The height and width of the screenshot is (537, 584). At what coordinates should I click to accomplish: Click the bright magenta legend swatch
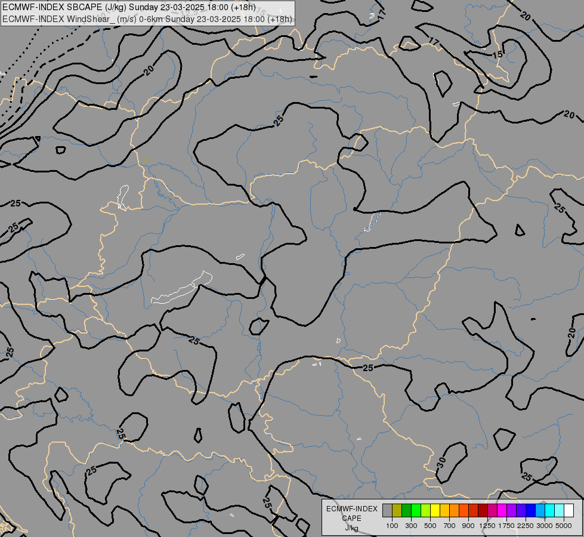pyautogui.click(x=502, y=510)
